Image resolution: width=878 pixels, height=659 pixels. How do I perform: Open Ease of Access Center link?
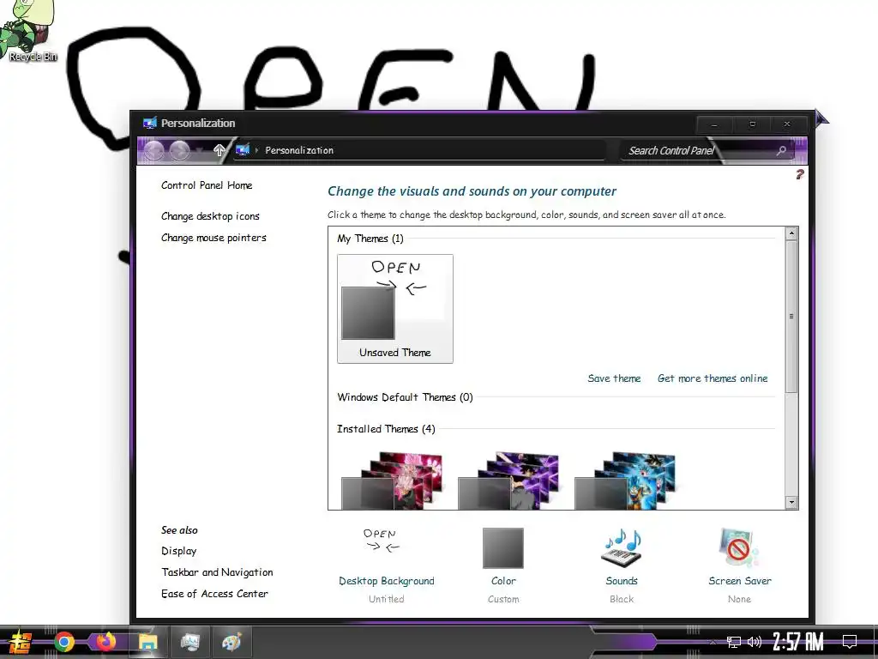[214, 594]
